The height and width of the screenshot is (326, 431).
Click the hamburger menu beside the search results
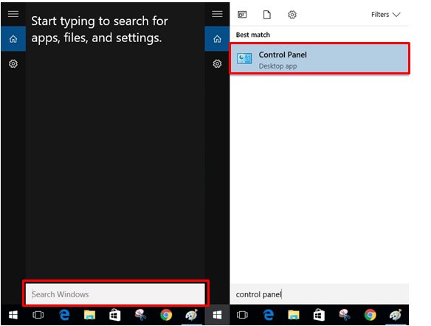(x=217, y=14)
